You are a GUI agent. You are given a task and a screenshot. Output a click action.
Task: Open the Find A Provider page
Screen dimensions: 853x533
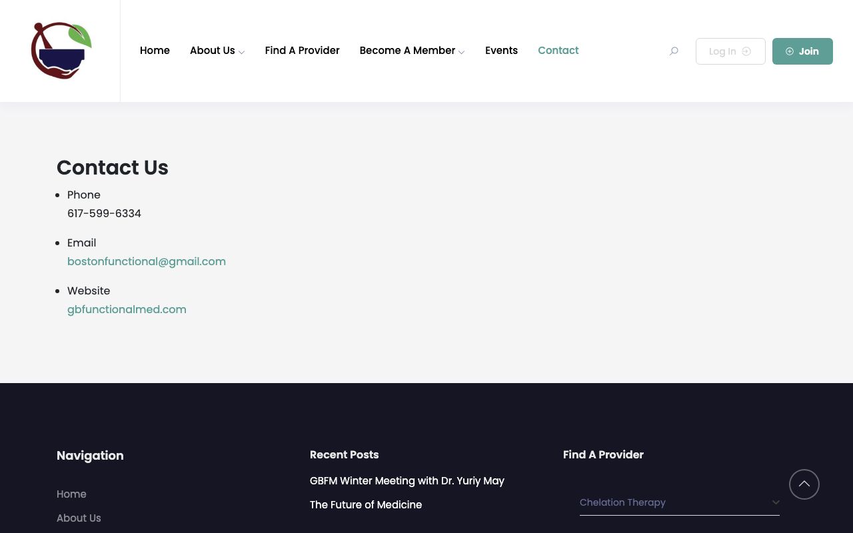pyautogui.click(x=302, y=51)
